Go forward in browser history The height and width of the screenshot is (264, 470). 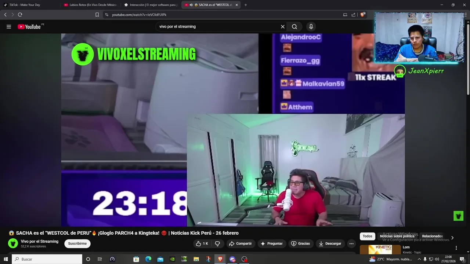[x=12, y=15]
